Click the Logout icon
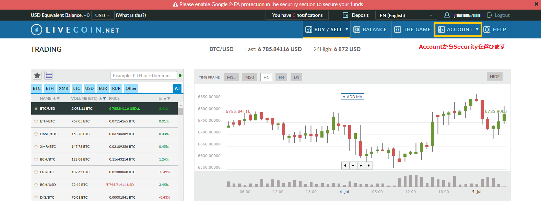 pyautogui.click(x=490, y=15)
